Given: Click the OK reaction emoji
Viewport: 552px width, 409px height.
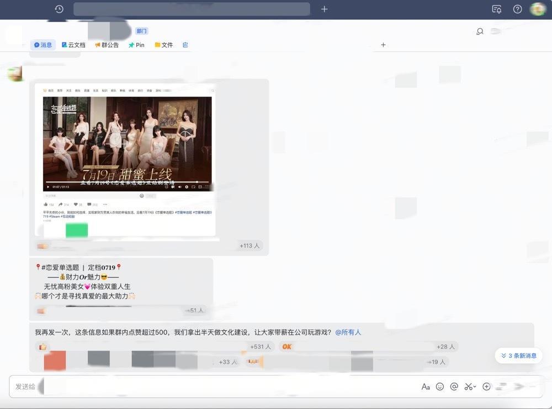Looking at the screenshot, I should coord(286,347).
